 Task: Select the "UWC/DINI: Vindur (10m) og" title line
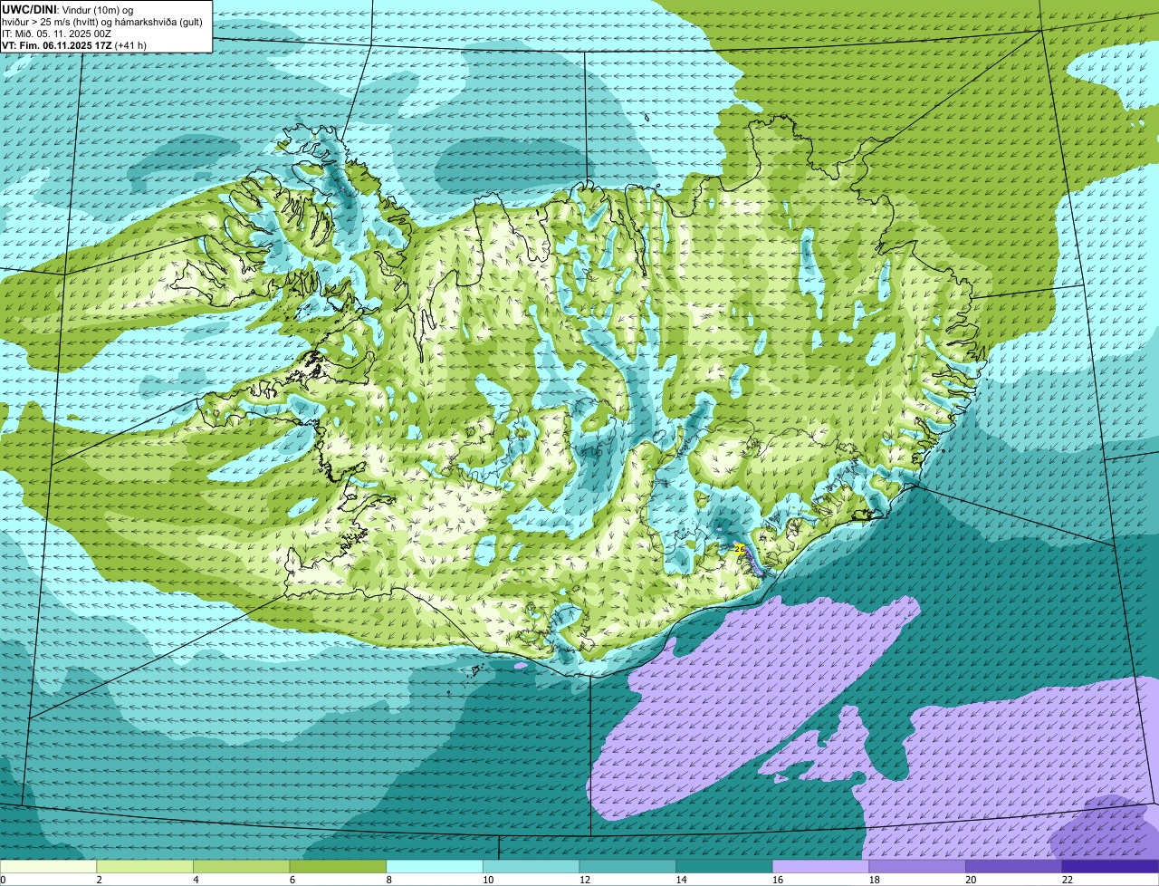tap(68, 9)
